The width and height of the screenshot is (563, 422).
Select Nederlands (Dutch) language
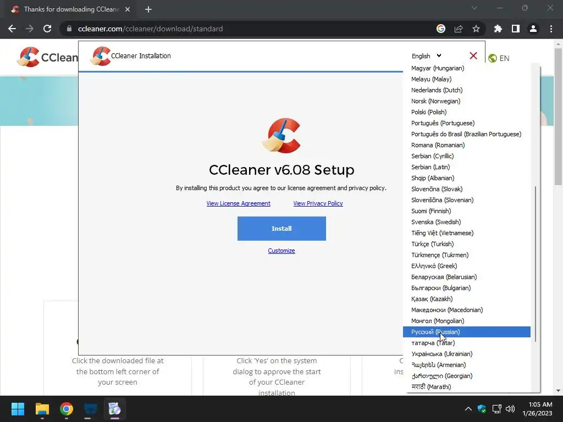click(466, 90)
